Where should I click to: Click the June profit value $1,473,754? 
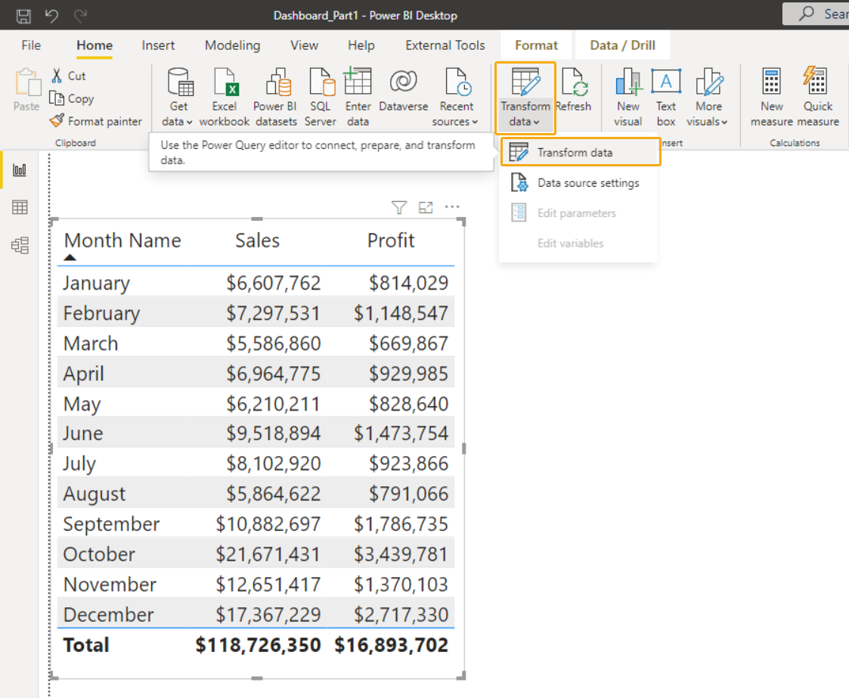pos(401,433)
